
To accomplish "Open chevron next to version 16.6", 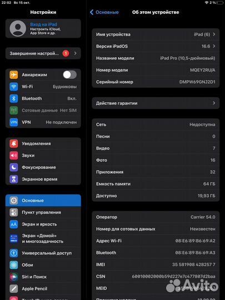I will point(214,46).
